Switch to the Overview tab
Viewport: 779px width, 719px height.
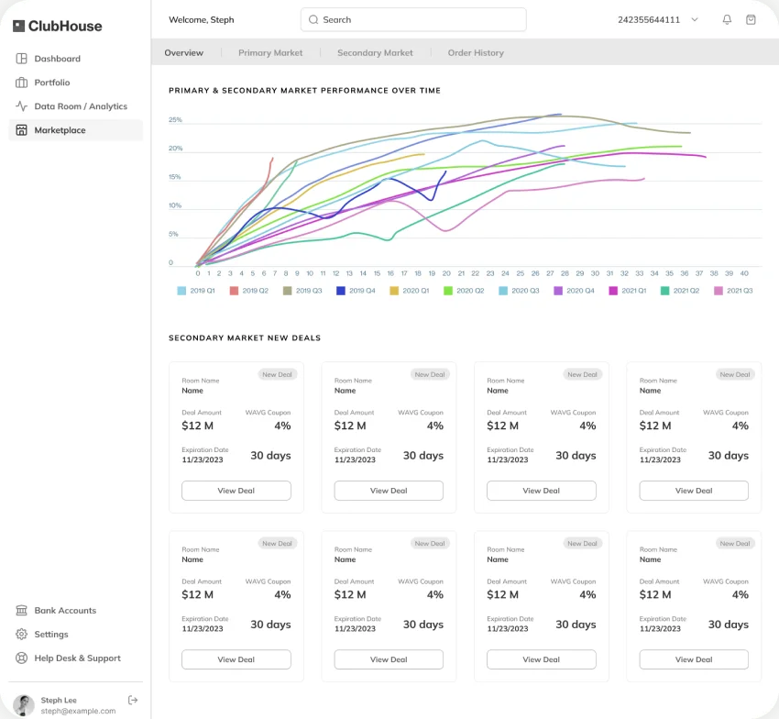click(184, 52)
